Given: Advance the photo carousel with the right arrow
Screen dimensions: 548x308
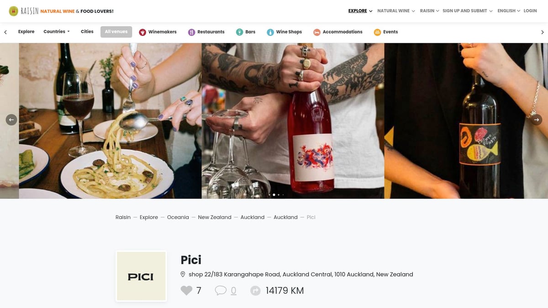Looking at the screenshot, I should point(536,120).
